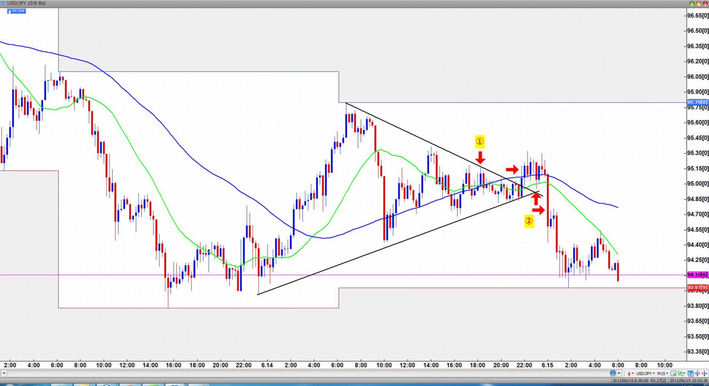709x386 pixels.
Task: Click the green window button in title bar
Action: [x=692, y=3]
